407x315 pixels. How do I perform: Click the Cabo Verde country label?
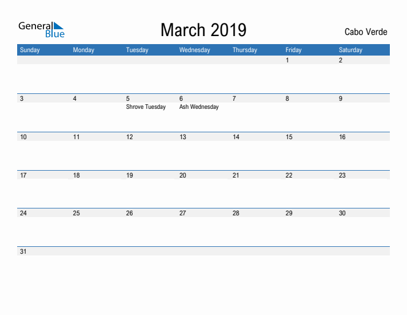[x=366, y=31]
